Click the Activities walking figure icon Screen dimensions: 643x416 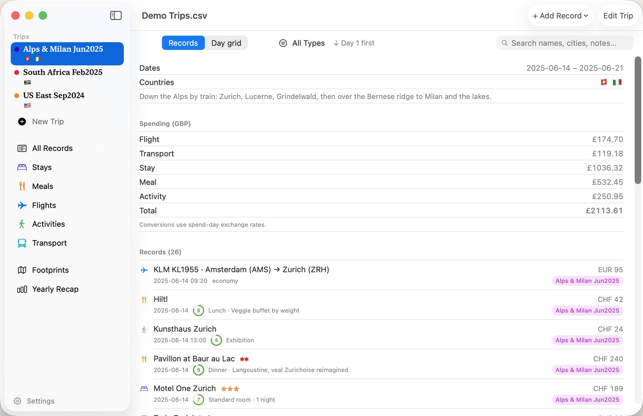pos(22,224)
